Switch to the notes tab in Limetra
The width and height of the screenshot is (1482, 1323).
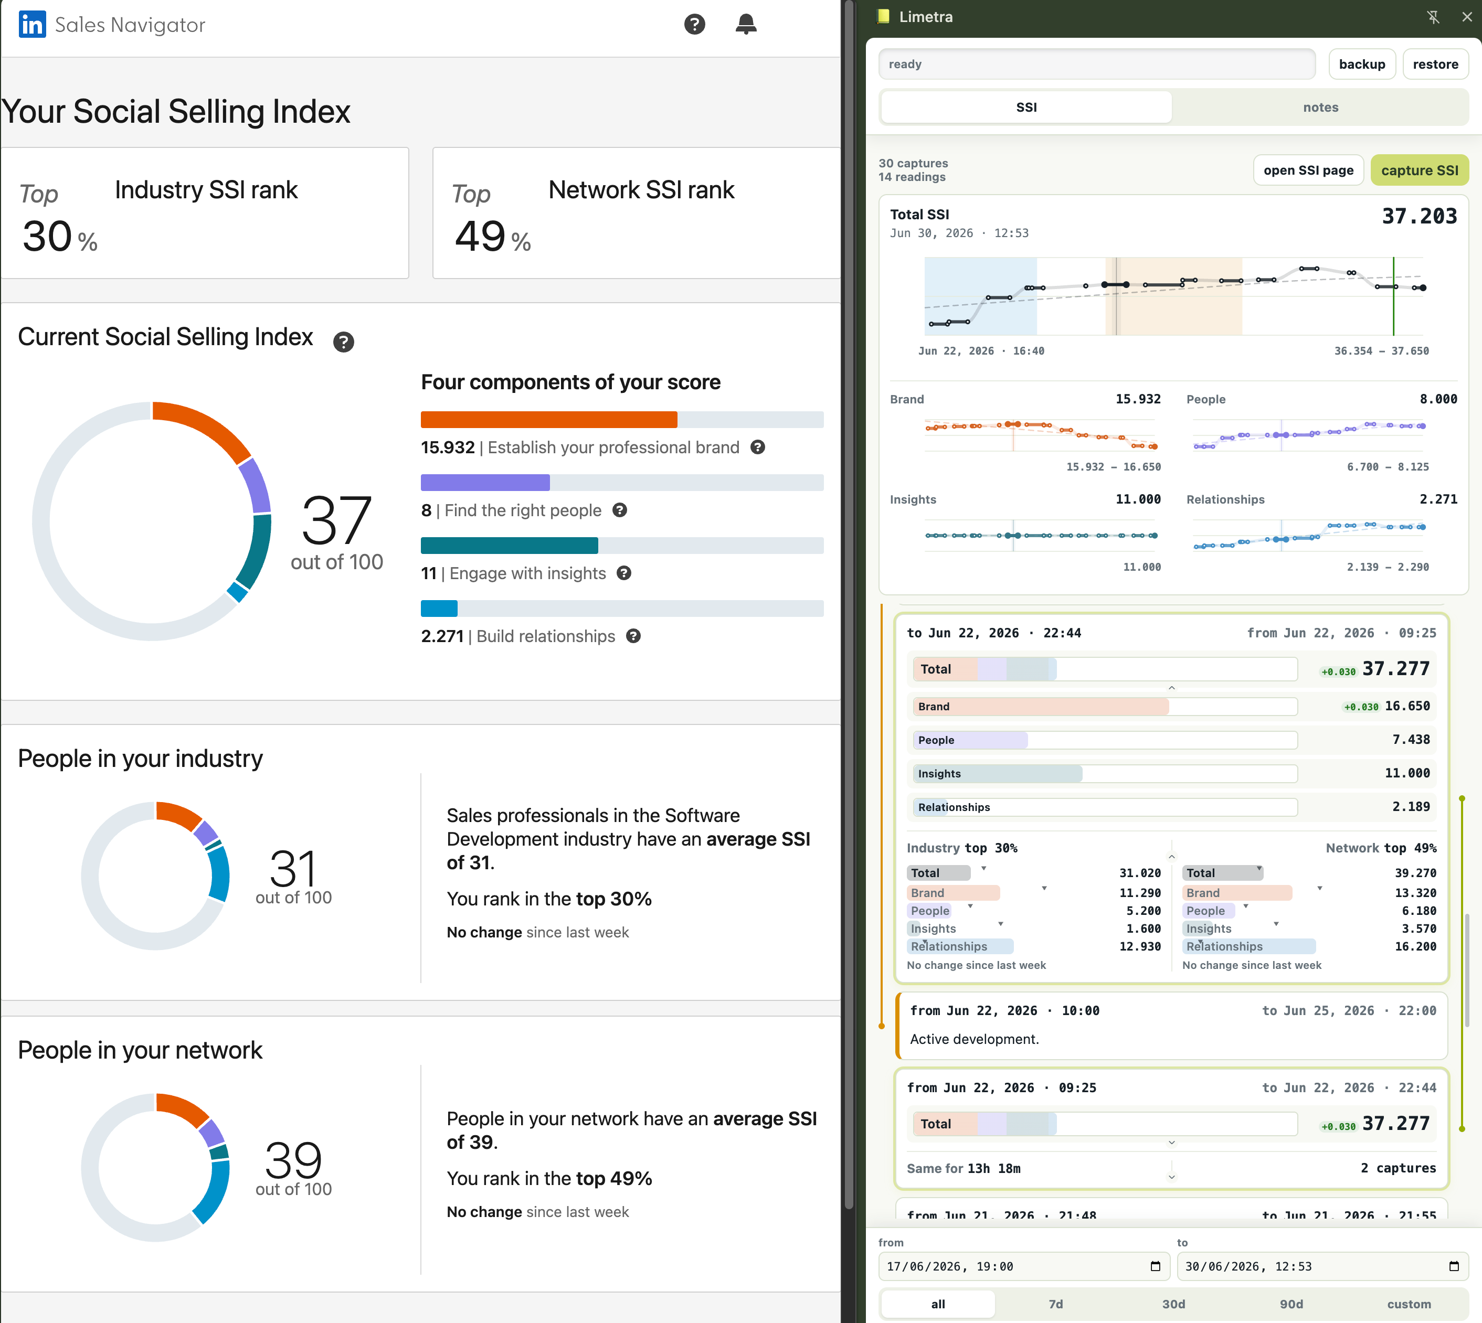1320,107
